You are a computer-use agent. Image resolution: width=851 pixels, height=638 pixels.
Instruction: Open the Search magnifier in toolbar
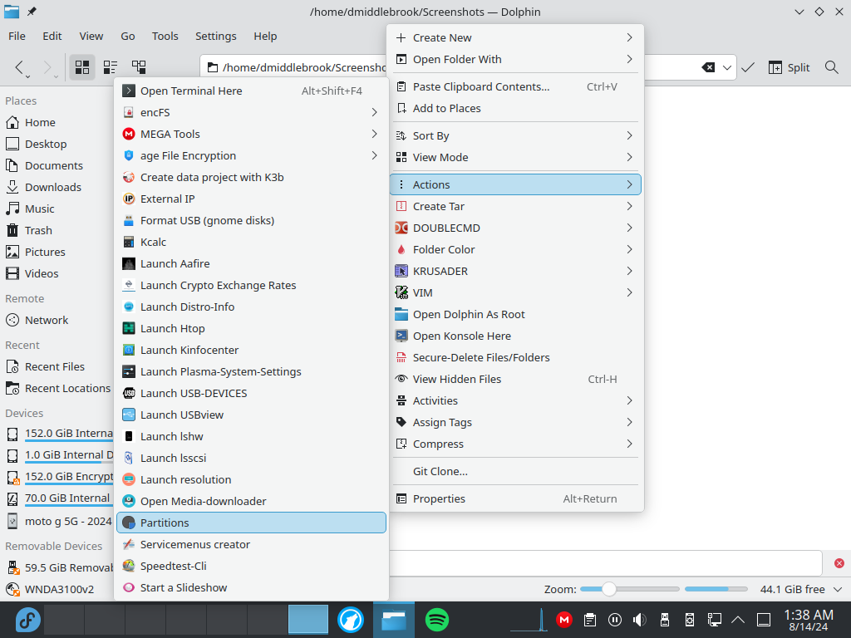click(831, 67)
